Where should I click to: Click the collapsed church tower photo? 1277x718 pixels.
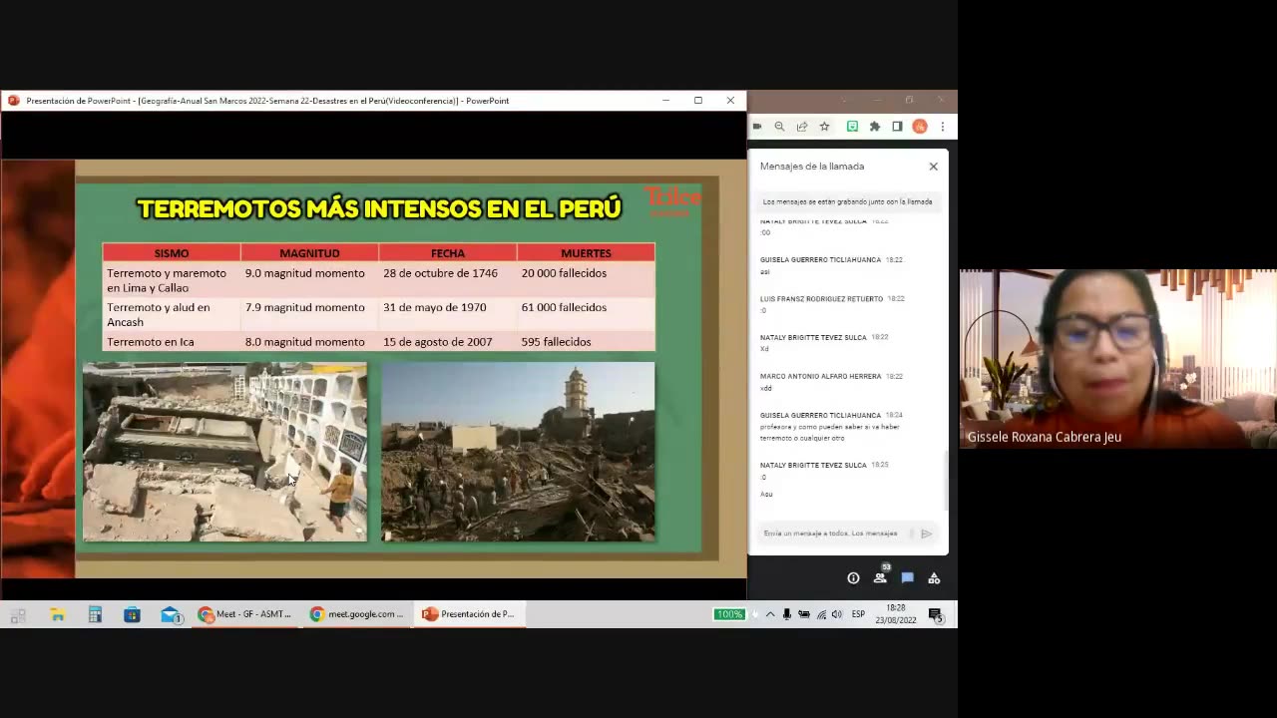click(x=518, y=452)
